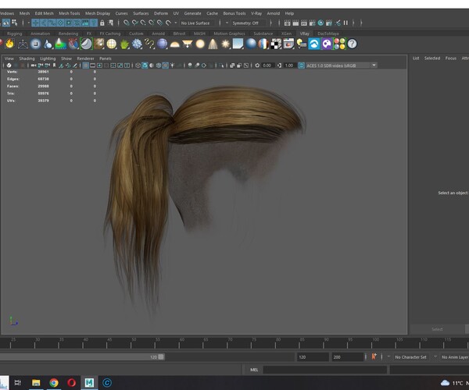Viewport: 469px width, 390px height.
Task: Open the ACES 1.0 SDR-video view transform dropdown
Action: coord(341,66)
